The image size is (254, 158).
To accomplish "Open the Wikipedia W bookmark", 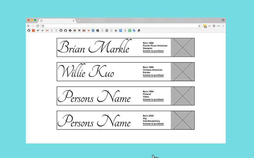I will pos(43,30).
